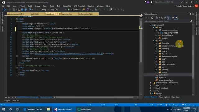Click the Devextreme branch in status bar
This screenshot has height=112, width=199.
tap(189, 105)
